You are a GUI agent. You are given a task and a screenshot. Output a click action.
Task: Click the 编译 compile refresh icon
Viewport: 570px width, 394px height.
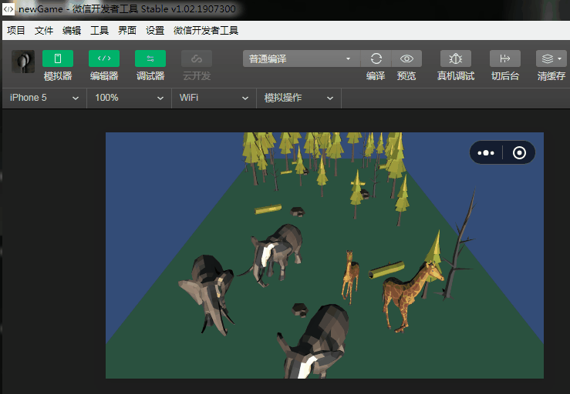(x=376, y=58)
